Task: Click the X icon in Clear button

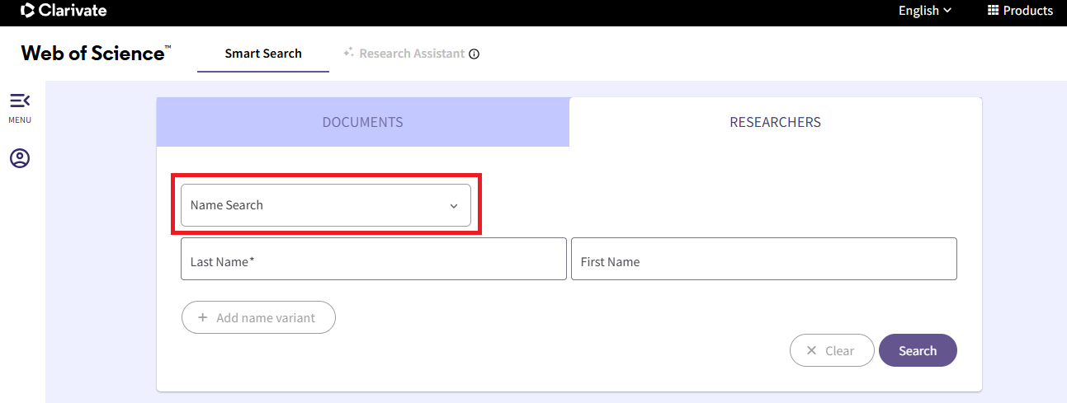Action: point(812,350)
